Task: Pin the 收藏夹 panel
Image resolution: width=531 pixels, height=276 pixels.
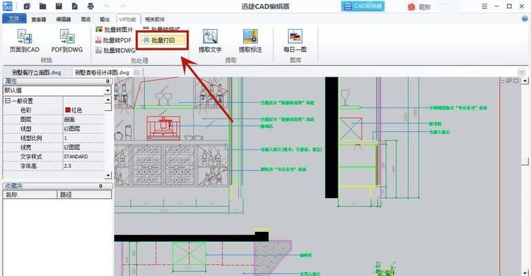Action: click(101, 186)
